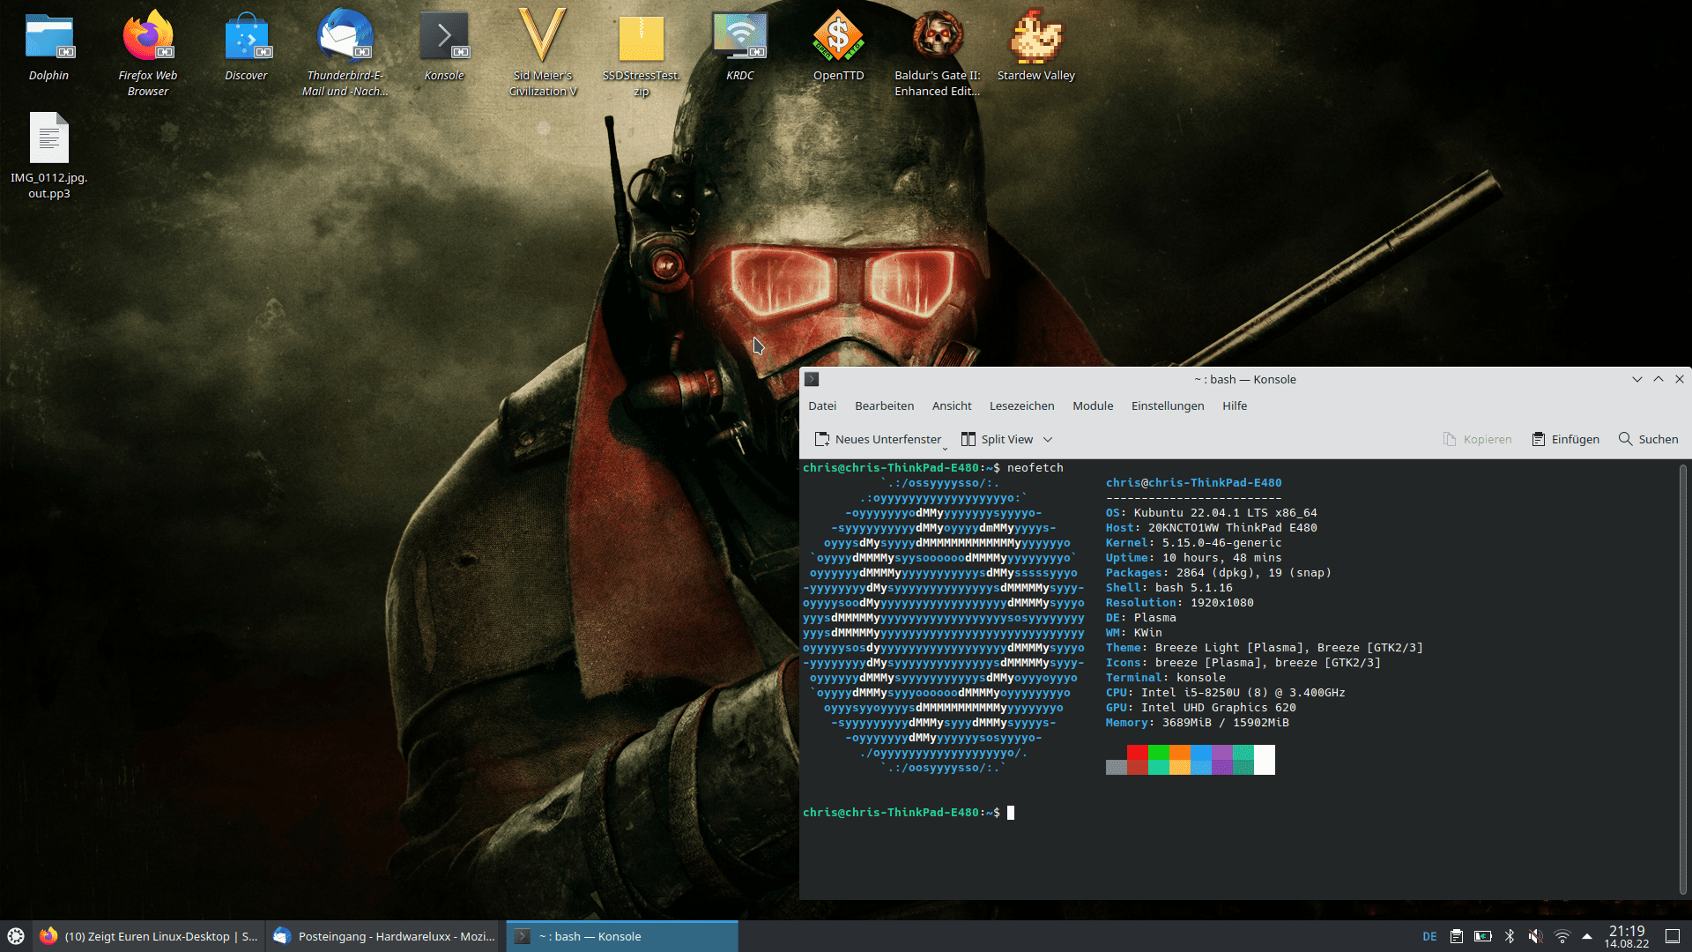The image size is (1692, 952).
Task: Click Einfügen paste in the Konsole toolbar
Action: (1565, 439)
